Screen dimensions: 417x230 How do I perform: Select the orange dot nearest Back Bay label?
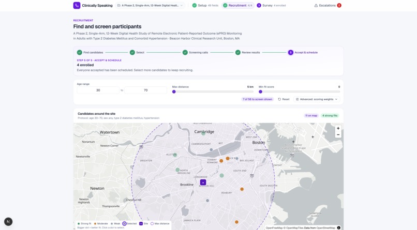tap(228, 158)
